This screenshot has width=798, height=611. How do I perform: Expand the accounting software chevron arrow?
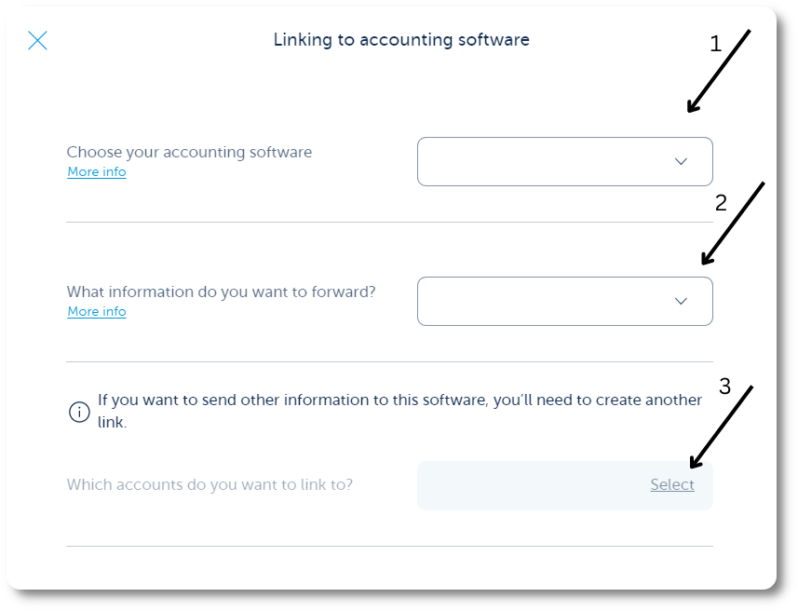(x=681, y=161)
